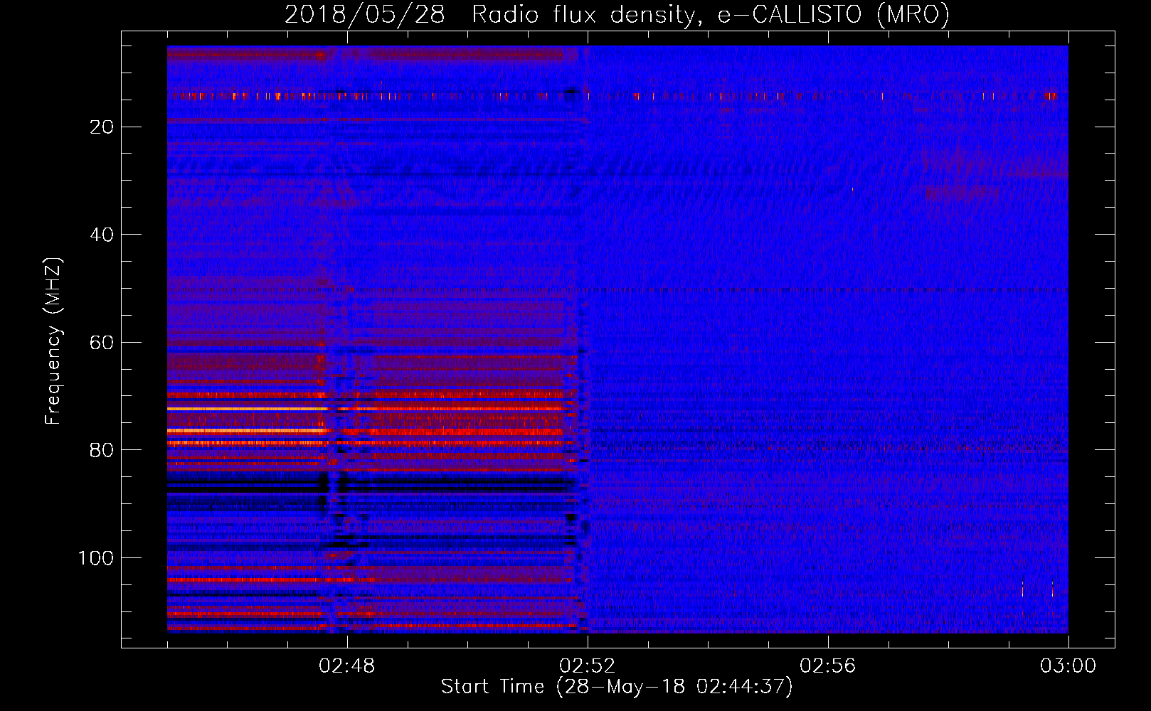
Task: Click the 'Start Time (28-May-18 02:44:37)' label
Action: pos(616,687)
